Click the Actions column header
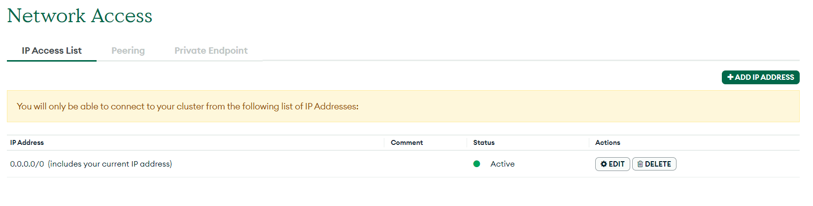 pyautogui.click(x=608, y=142)
